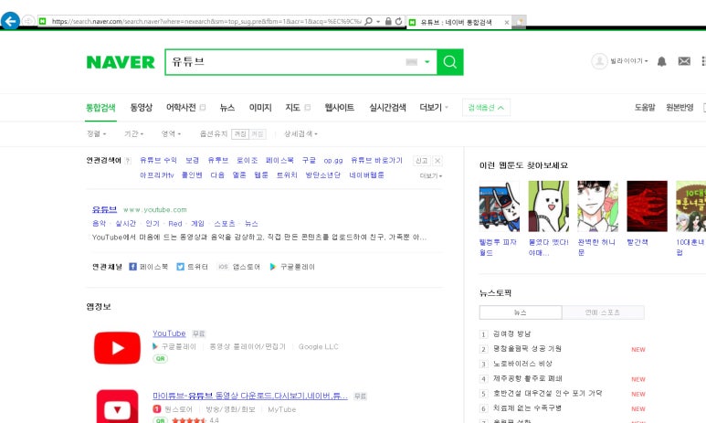706x423 pixels.
Task: Click the address bar lock icon
Action: pyautogui.click(x=388, y=21)
